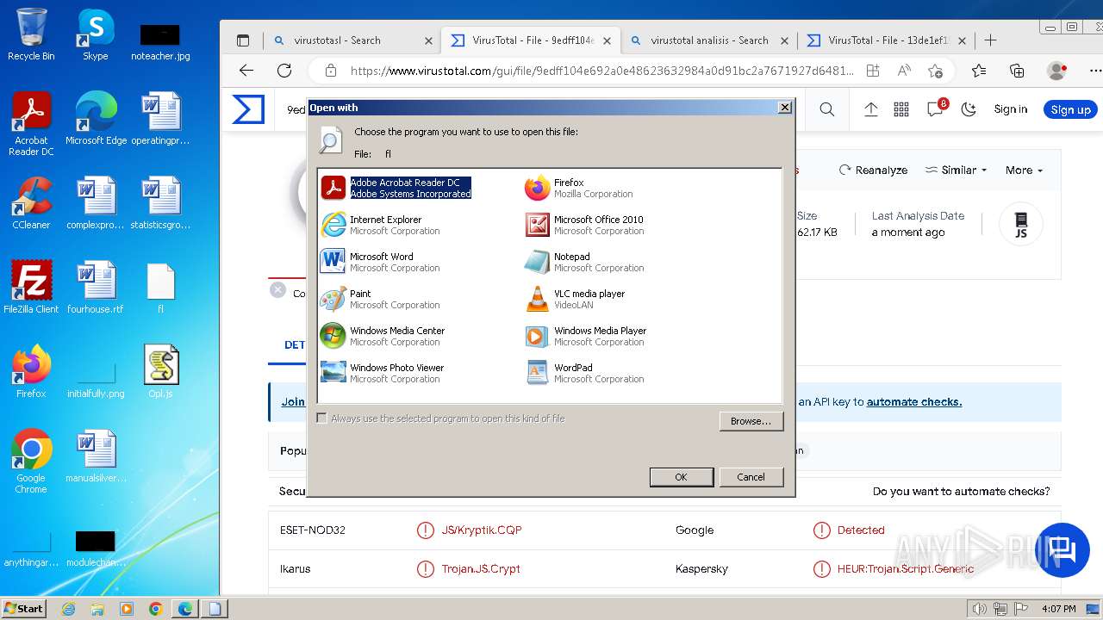Viewport: 1103px width, 620px height.
Task: Expand the More dropdown
Action: click(x=1025, y=170)
